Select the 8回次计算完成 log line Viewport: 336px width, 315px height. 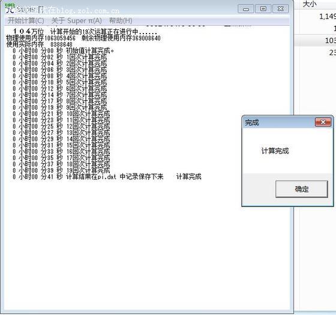pos(59,101)
